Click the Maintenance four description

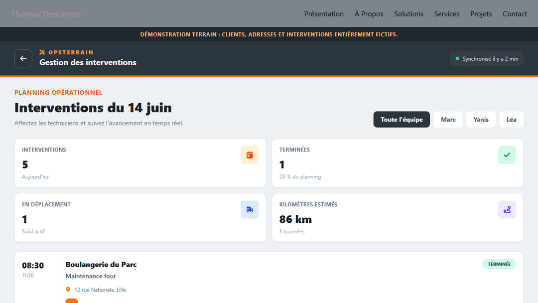click(x=91, y=276)
